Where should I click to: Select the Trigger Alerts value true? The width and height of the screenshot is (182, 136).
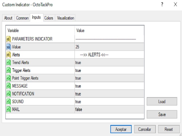coord(109,70)
